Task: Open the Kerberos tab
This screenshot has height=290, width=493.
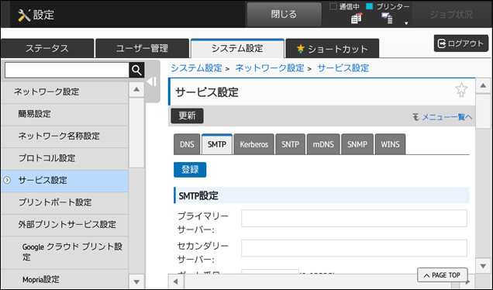Action: click(253, 144)
